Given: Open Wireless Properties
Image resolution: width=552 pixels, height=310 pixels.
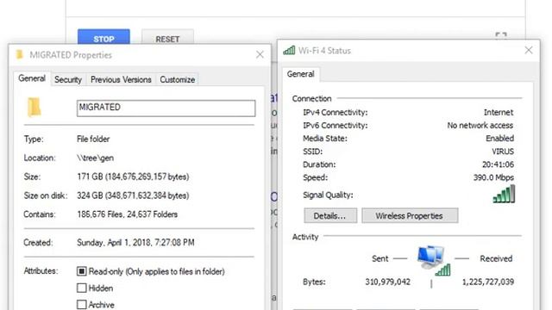Looking at the screenshot, I should coord(410,215).
